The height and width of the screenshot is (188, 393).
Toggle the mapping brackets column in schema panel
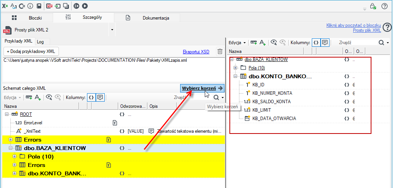point(91,97)
